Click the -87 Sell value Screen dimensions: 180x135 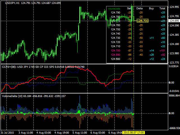[x=129, y=51]
